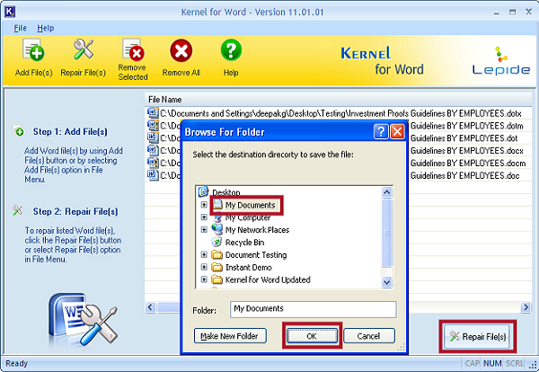Click file list horizontal scroll left arrow
539x372 pixels.
click(151, 307)
